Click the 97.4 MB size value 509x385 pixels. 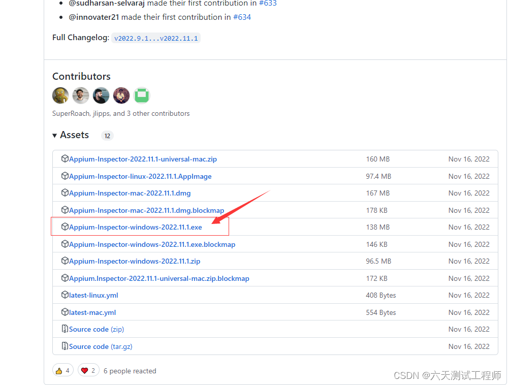pyautogui.click(x=378, y=176)
